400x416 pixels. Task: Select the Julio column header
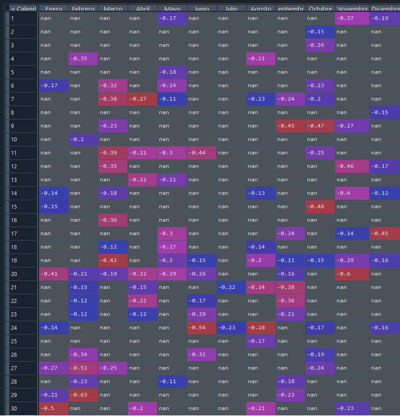tap(231, 8)
